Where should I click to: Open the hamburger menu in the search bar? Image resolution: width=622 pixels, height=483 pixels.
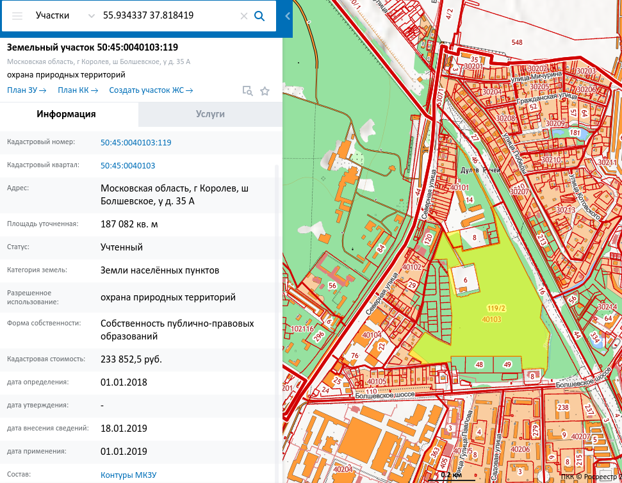coord(17,16)
